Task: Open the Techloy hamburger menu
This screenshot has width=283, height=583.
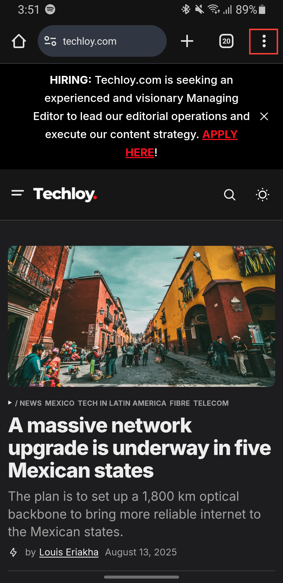Action: pos(18,193)
